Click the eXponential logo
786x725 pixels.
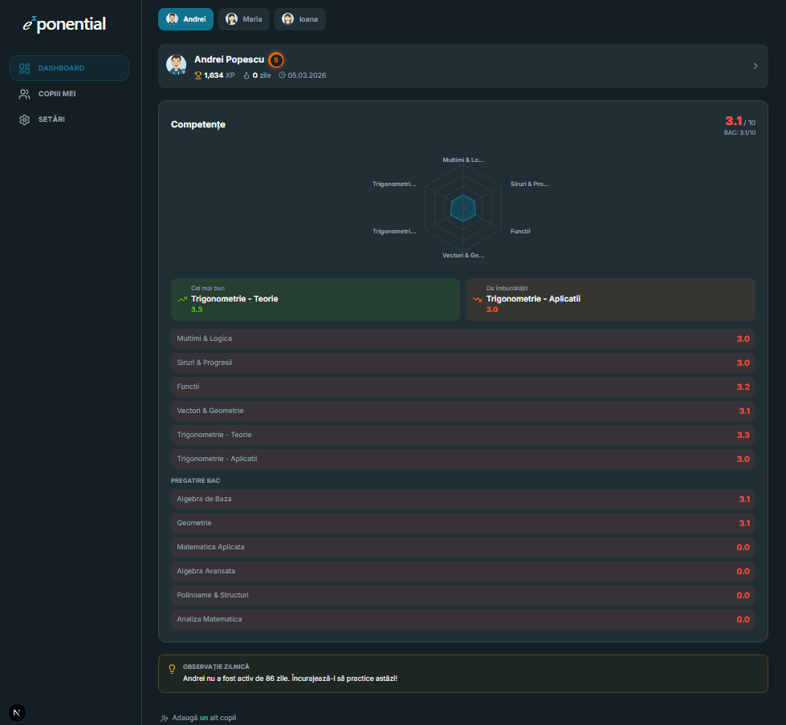point(64,23)
